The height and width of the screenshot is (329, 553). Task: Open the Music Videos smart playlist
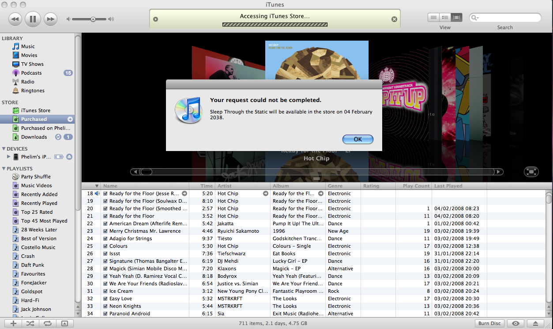click(36, 185)
